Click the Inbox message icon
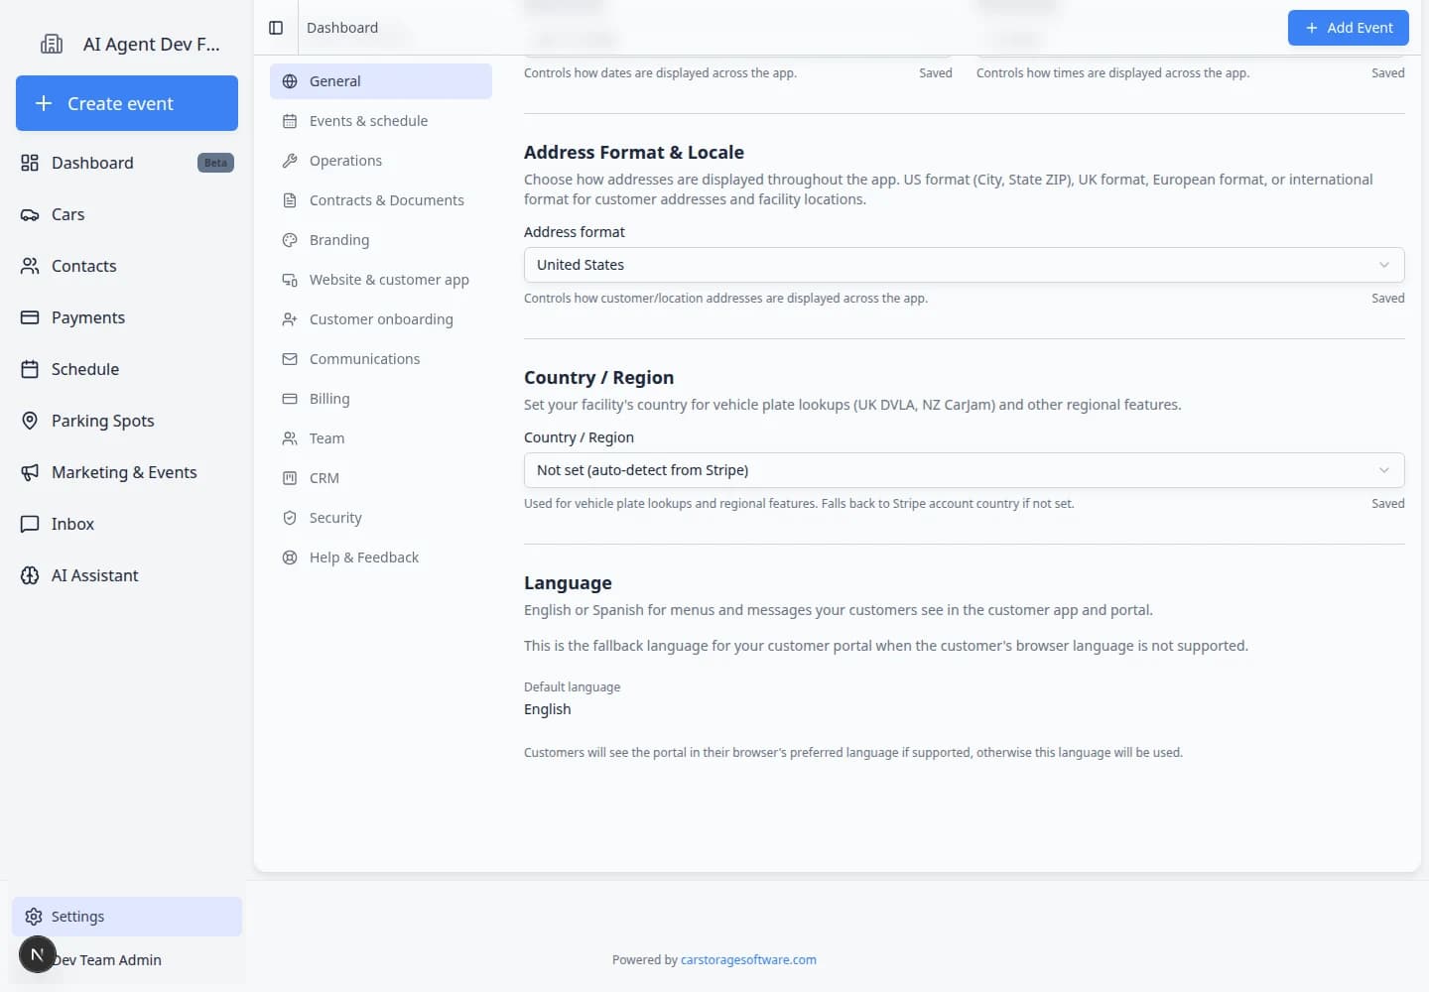The width and height of the screenshot is (1429, 992). [x=30, y=524]
